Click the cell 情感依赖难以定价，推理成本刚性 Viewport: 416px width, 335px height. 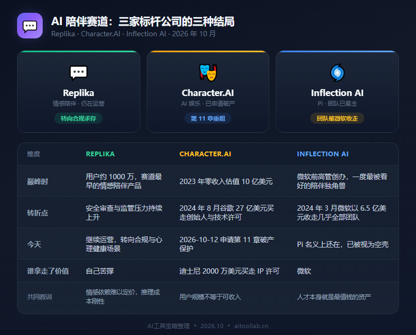[x=123, y=297]
